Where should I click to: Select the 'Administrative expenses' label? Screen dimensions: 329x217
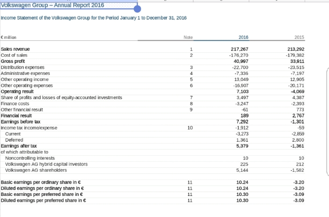(25, 73)
